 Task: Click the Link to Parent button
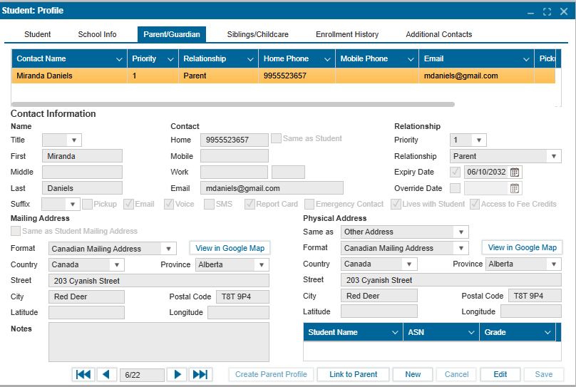point(353,374)
